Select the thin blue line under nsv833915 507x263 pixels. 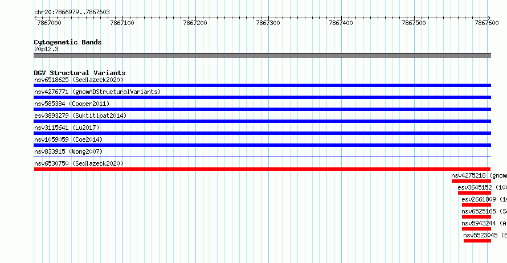[x=262, y=157]
